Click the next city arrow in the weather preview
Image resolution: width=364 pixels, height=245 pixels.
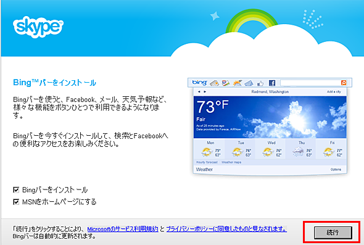point(205,92)
